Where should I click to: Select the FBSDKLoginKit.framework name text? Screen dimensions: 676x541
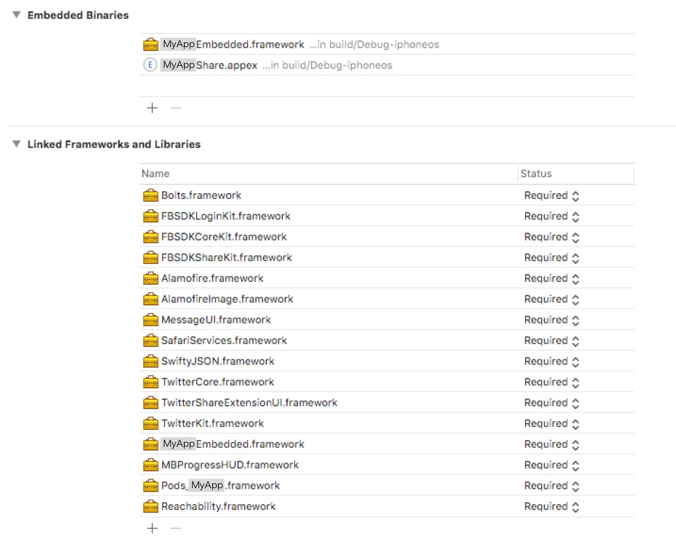(226, 216)
